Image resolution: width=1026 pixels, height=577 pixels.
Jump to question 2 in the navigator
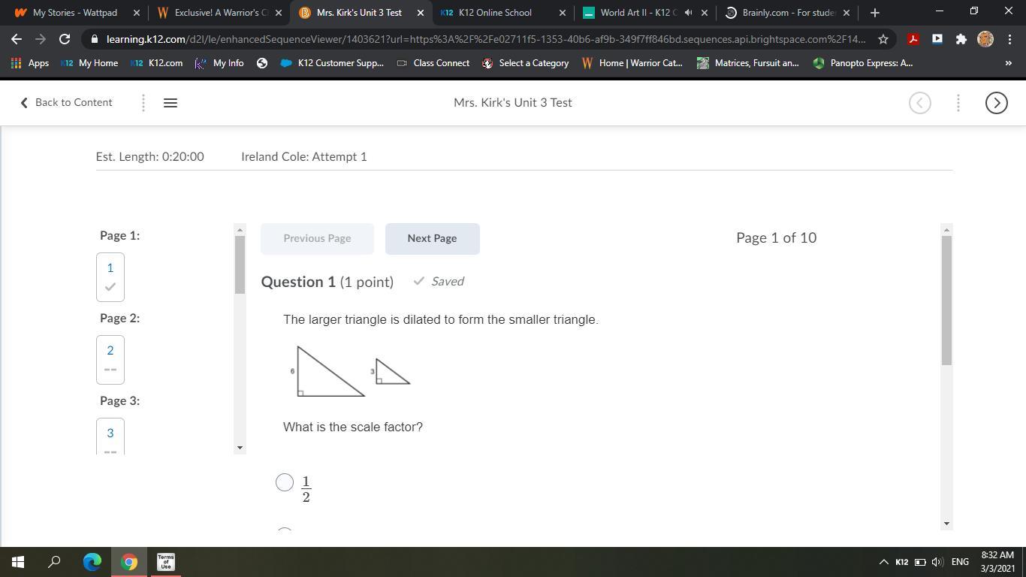click(x=110, y=360)
